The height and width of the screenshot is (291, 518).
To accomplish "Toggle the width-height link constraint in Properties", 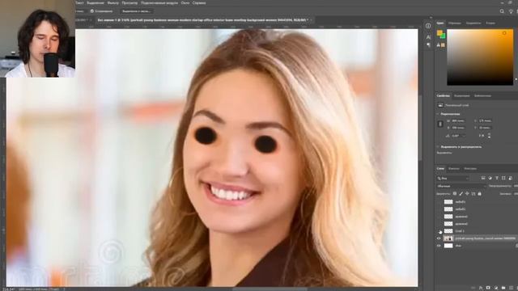I will click(x=440, y=124).
